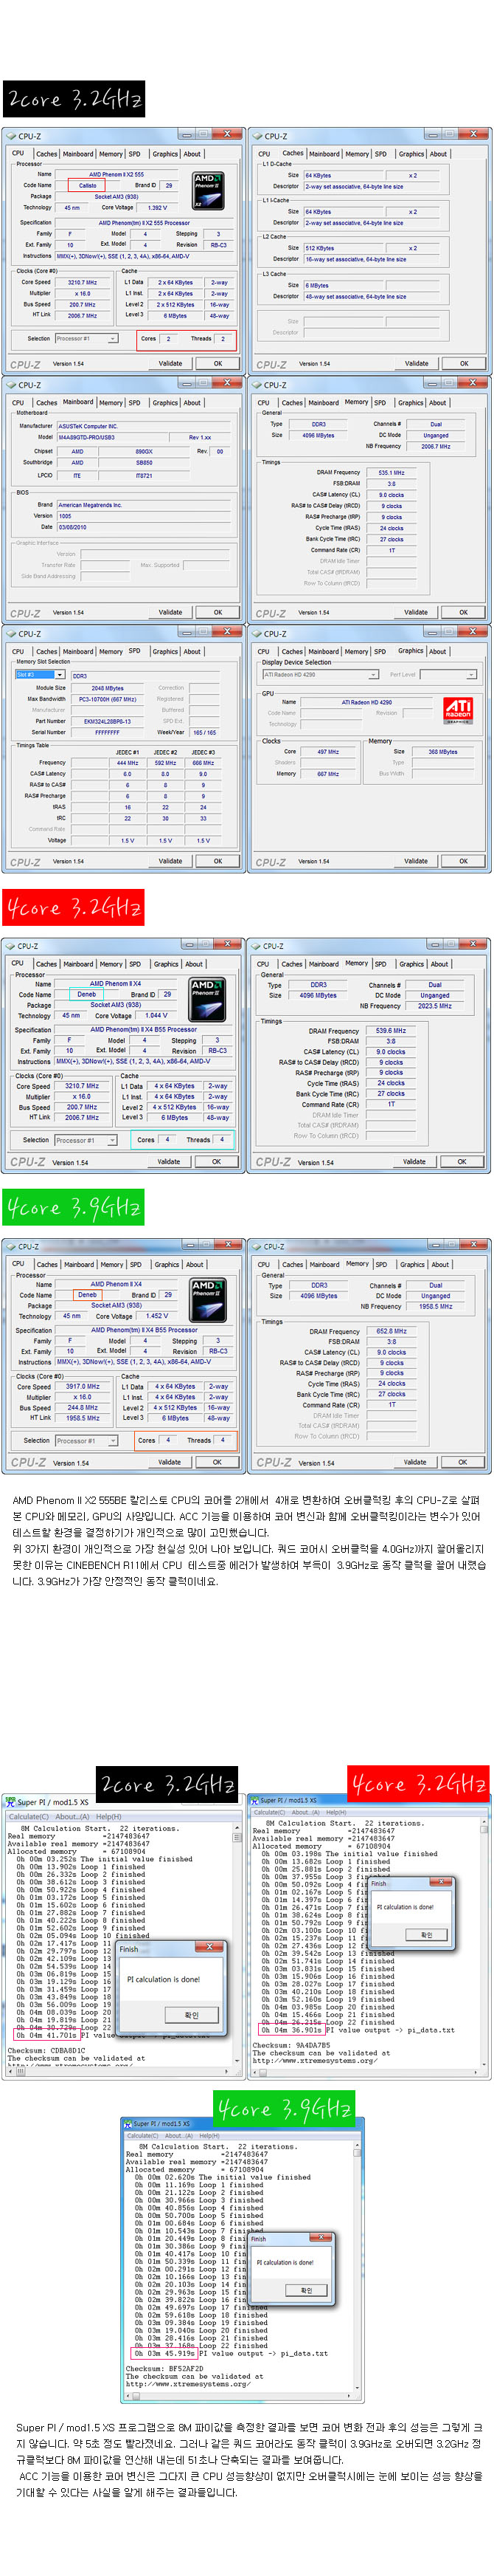
Task: Click the Super PI title icon in the 41.701s window
Action: (10, 1803)
